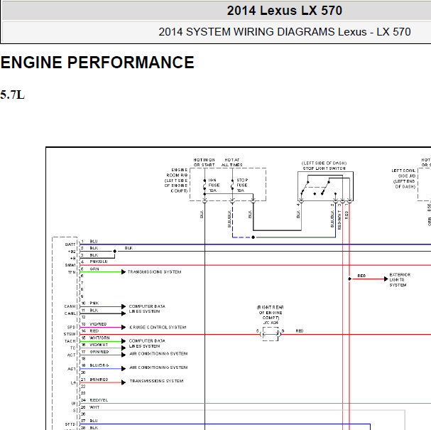Image resolution: width=431 pixels, height=430 pixels.
Task: Click the 'CANH' pin label
Action: point(70,306)
